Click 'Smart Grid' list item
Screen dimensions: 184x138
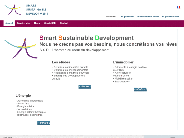tap(23, 104)
